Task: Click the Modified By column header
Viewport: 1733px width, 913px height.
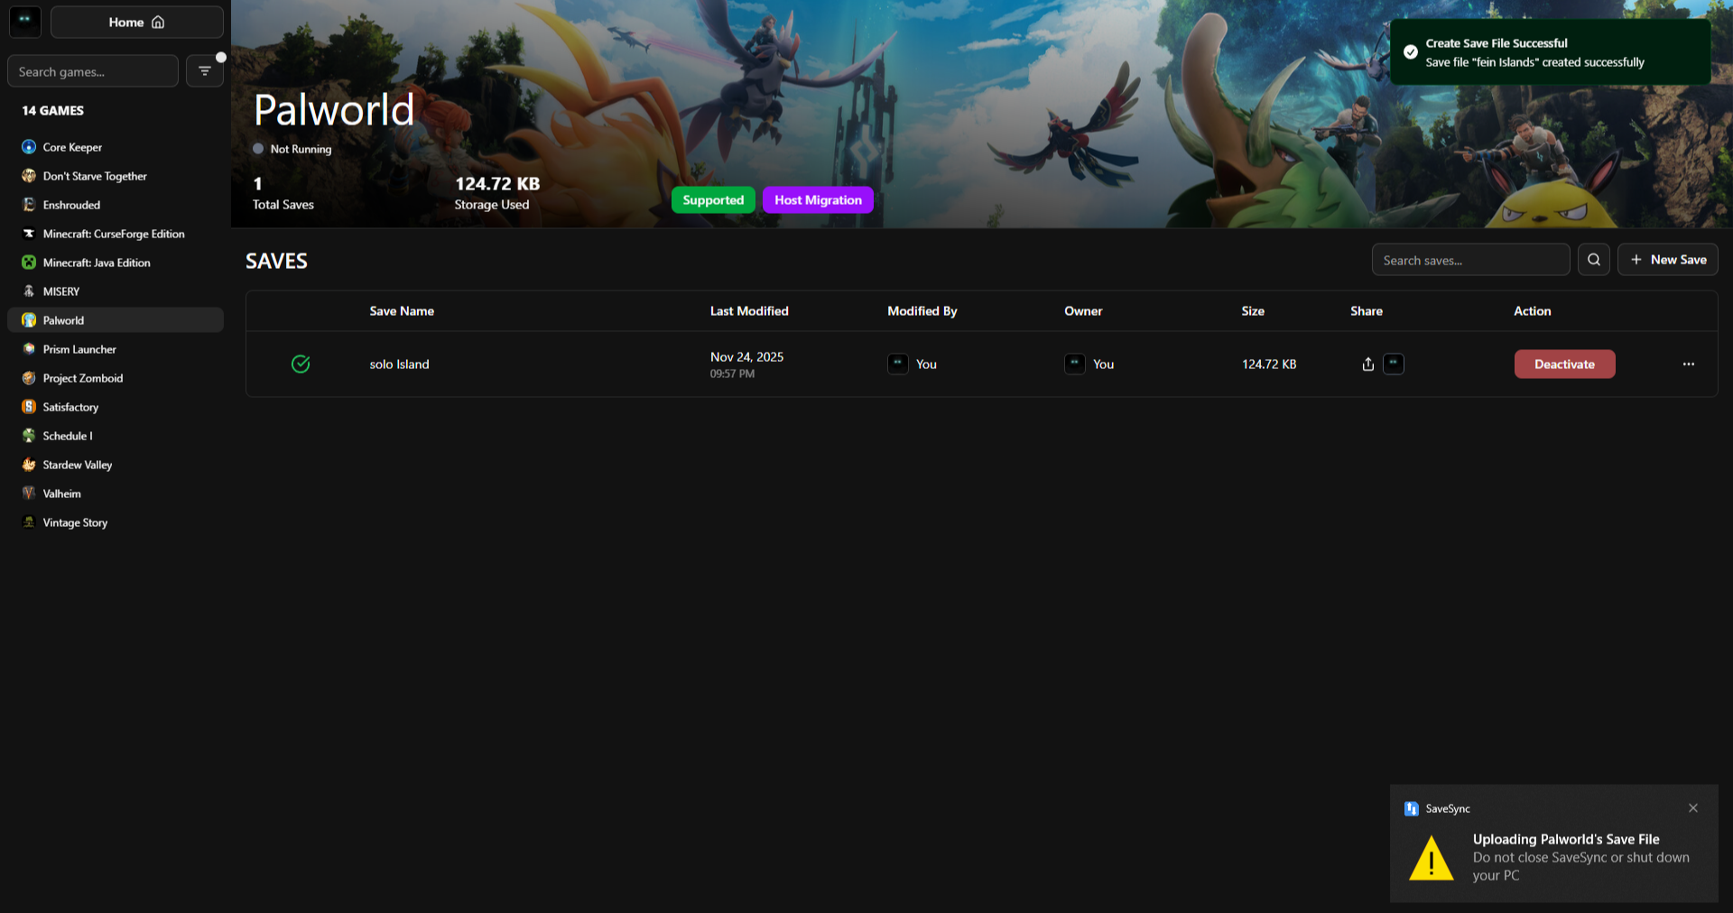Action: coord(922,311)
